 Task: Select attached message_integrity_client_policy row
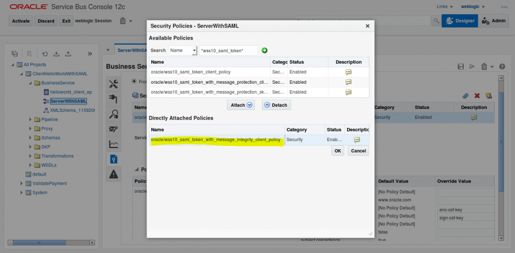(x=259, y=140)
